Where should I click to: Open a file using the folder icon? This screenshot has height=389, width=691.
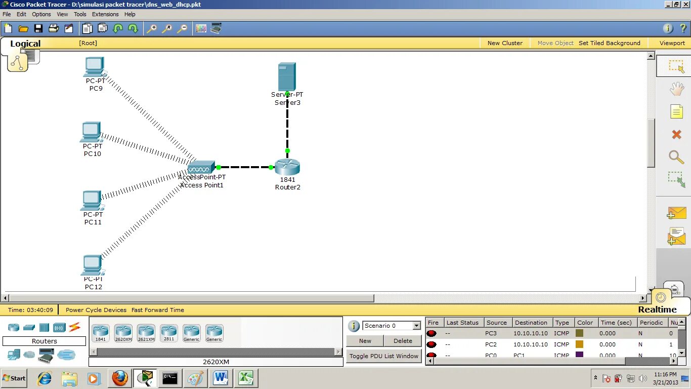(23, 28)
